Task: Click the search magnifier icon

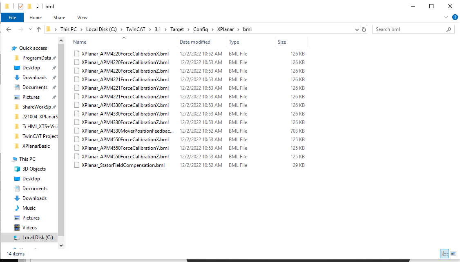Action: (x=449, y=29)
